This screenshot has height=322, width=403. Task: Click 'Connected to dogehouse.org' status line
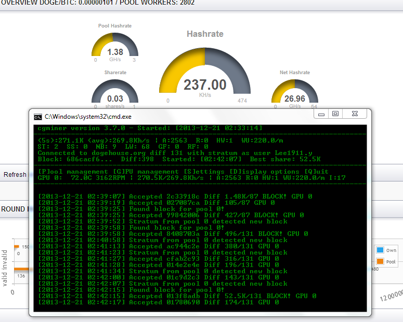tap(175, 153)
